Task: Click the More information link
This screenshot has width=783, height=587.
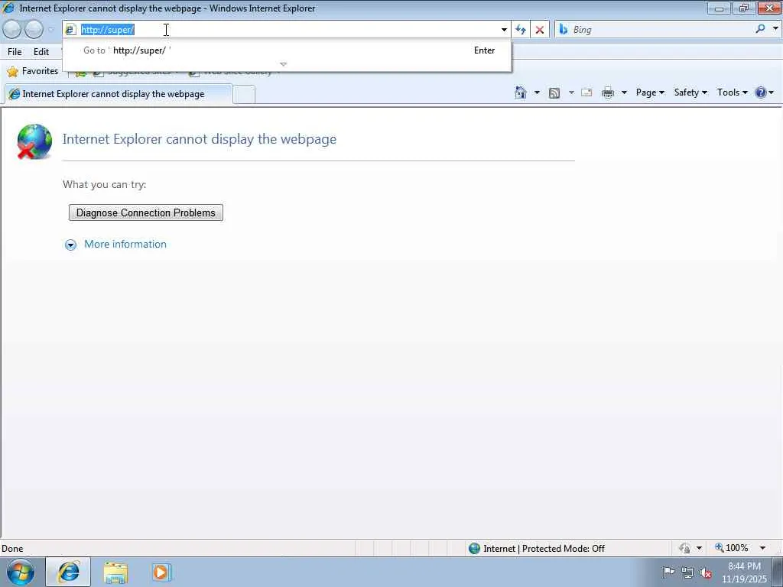Action: tap(125, 244)
